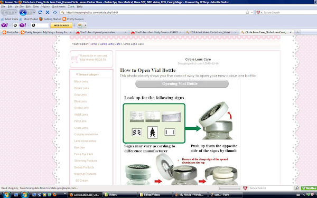Open the History menu
Screen dimensions: 317x198
coord(45,7)
